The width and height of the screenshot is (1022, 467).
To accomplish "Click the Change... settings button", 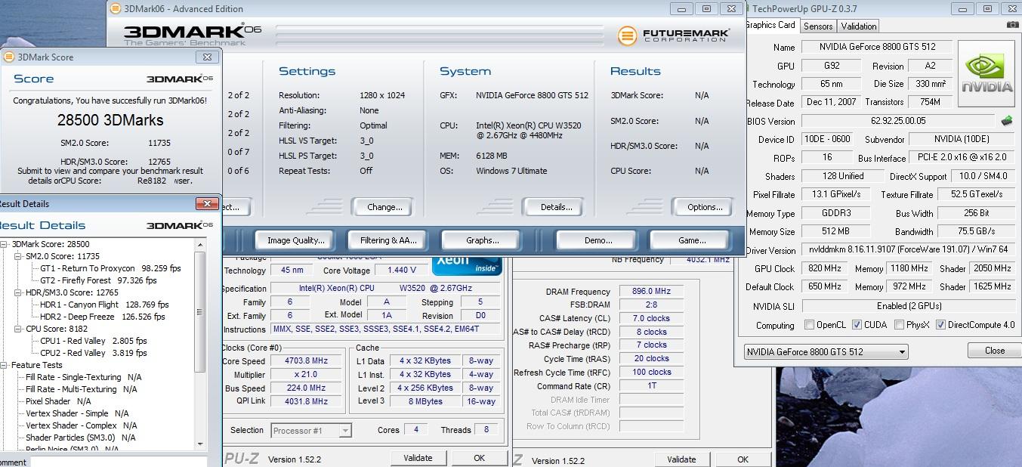I will [384, 207].
